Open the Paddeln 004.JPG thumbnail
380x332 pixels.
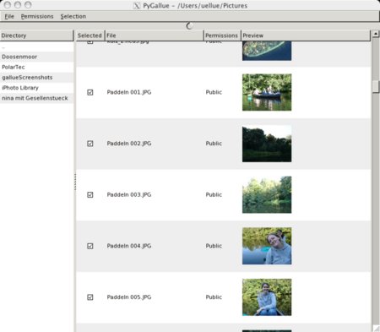[267, 246]
